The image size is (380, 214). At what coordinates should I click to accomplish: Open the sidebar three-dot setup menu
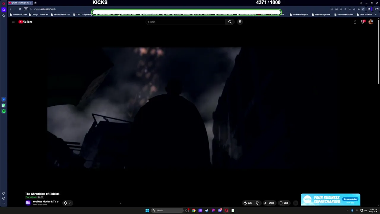(x=4, y=203)
